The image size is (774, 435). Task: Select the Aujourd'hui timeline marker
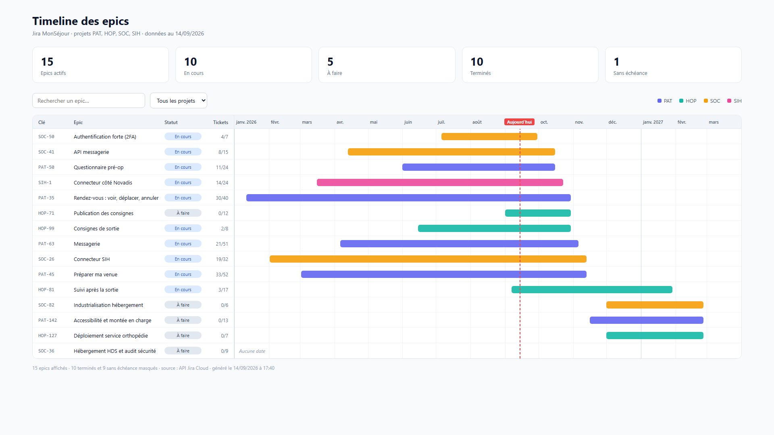point(519,122)
